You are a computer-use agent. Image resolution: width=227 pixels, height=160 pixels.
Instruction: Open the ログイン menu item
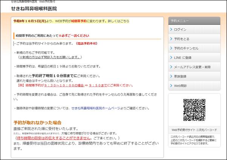tap(194, 29)
